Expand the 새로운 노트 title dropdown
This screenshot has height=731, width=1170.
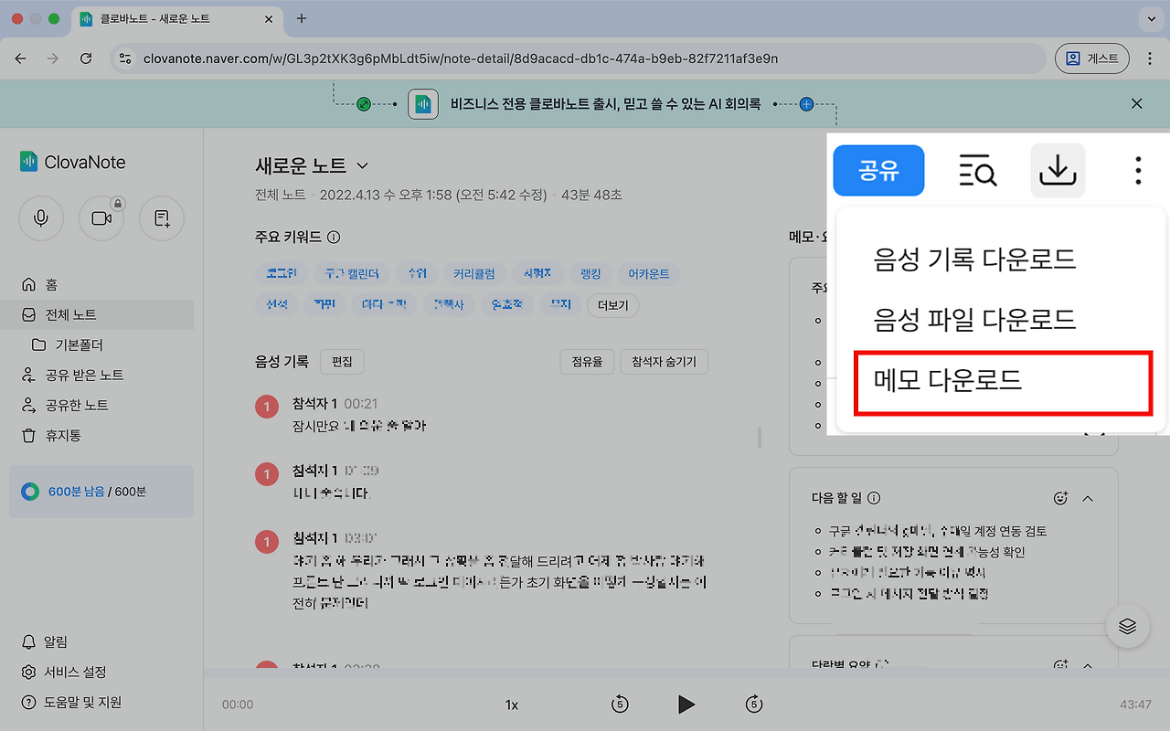(362, 165)
